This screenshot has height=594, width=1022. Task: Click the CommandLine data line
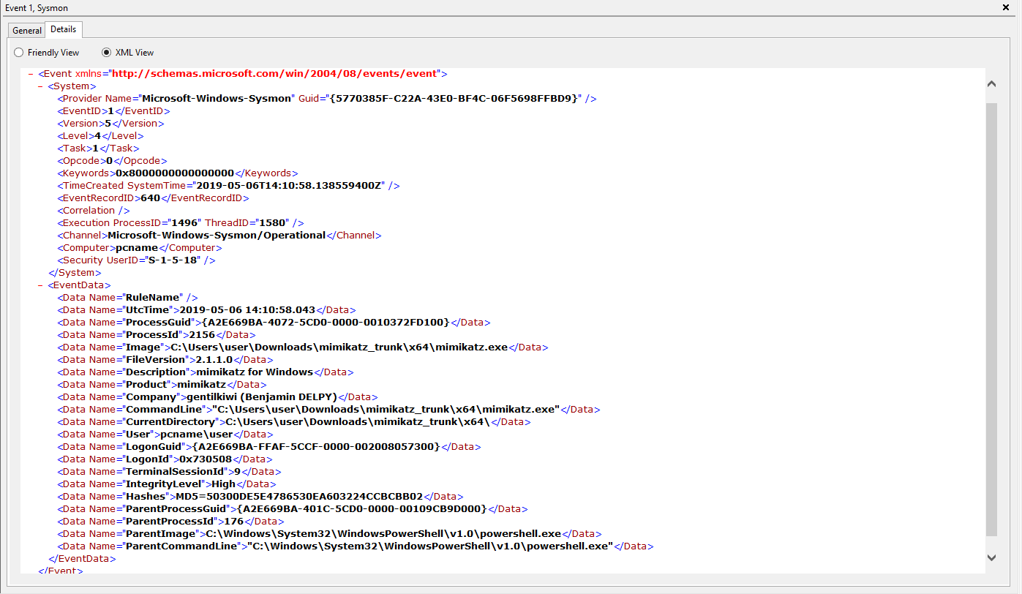tap(328, 410)
